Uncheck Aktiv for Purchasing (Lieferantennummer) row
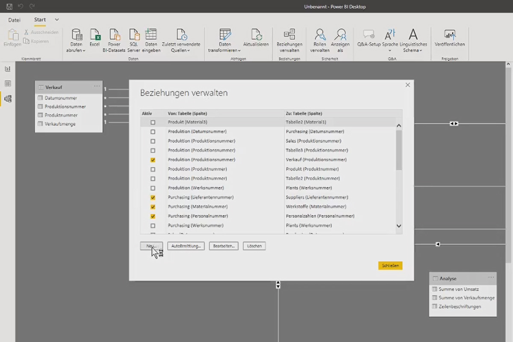This screenshot has width=513, height=342. [153, 198]
